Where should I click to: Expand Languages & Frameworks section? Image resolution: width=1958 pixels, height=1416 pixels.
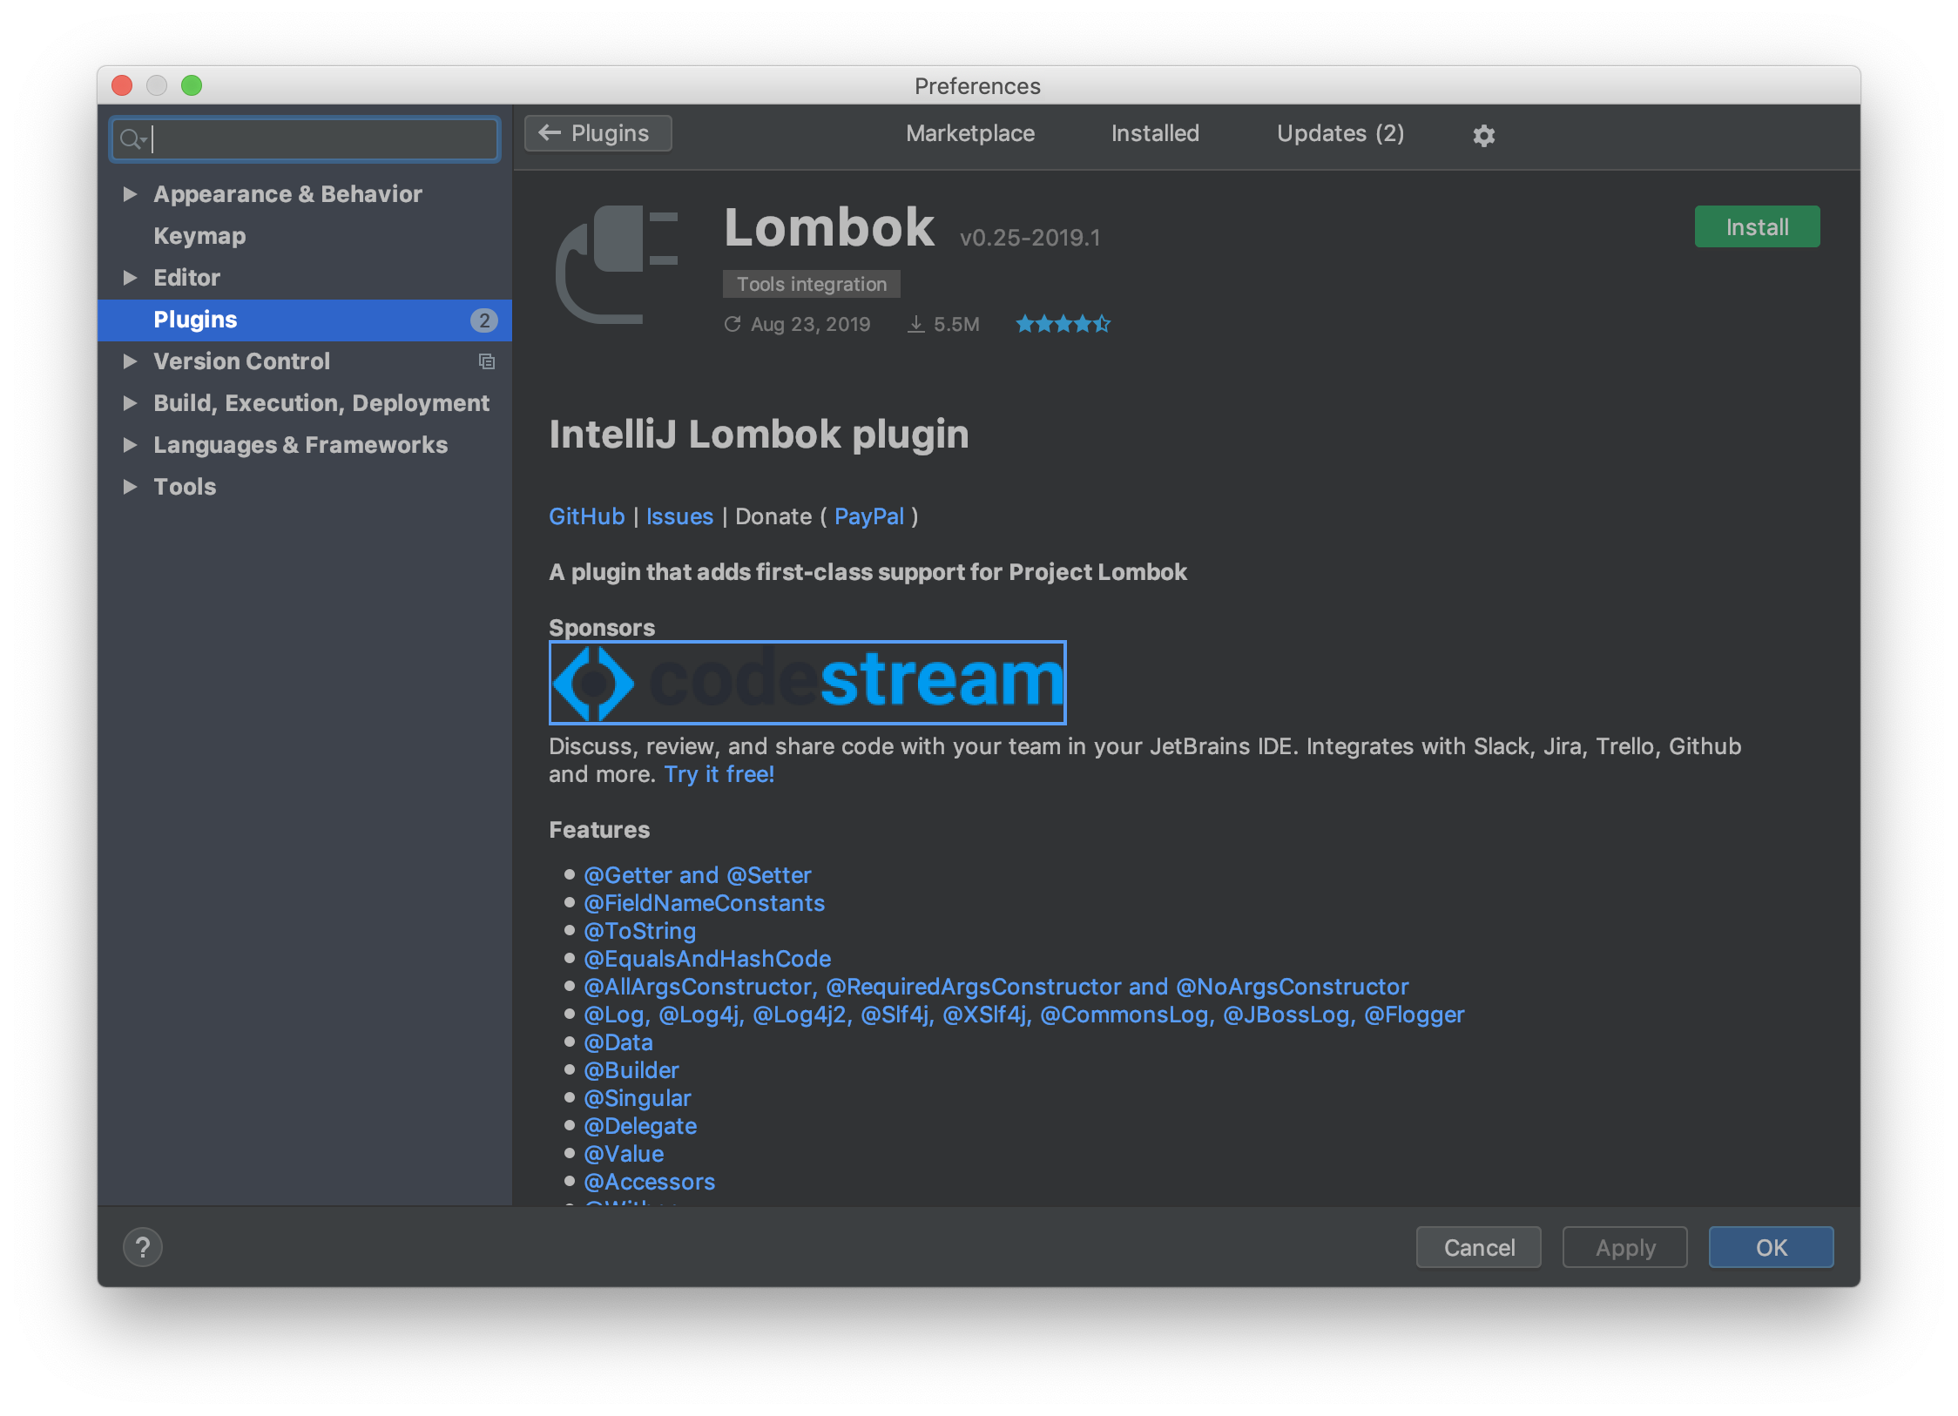point(131,445)
